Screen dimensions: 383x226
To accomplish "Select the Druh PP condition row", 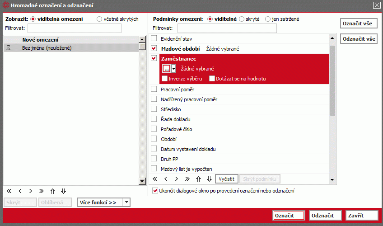I will [x=239, y=159].
